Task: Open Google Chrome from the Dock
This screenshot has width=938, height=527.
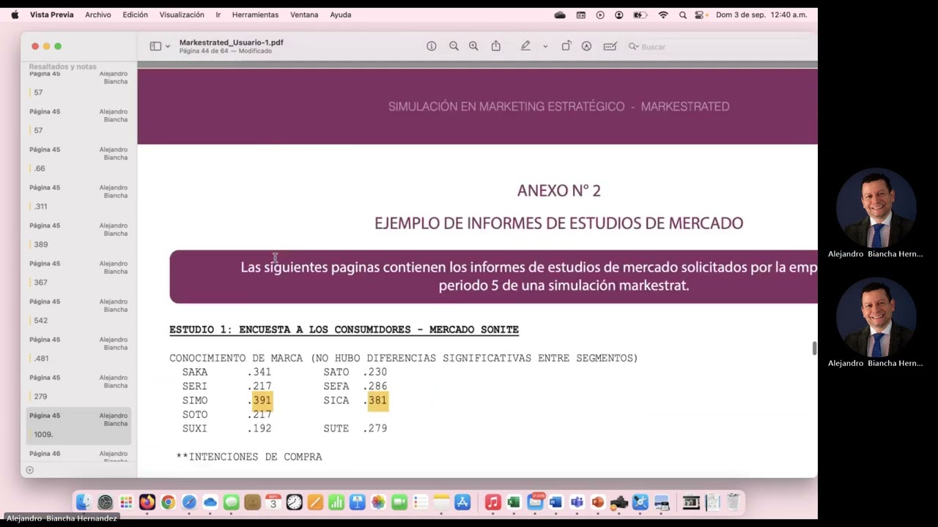Action: tap(168, 502)
